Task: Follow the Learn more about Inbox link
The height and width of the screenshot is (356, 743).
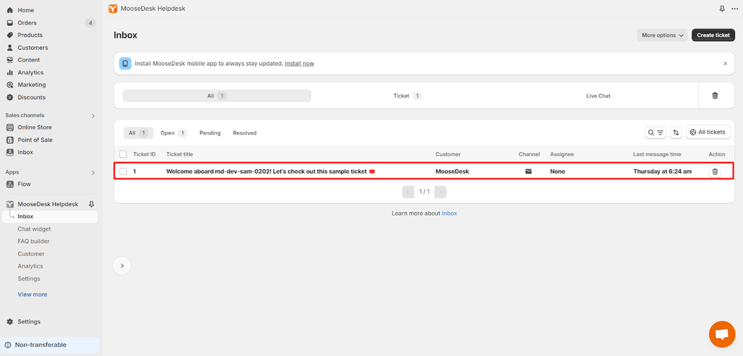Action: coord(449,213)
